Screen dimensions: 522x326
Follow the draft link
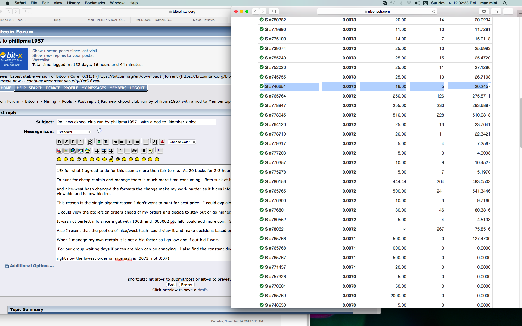click(x=202, y=290)
